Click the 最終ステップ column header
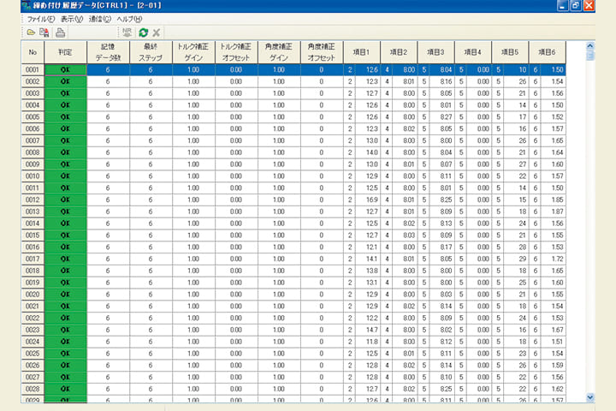616x411 pixels. (151, 52)
